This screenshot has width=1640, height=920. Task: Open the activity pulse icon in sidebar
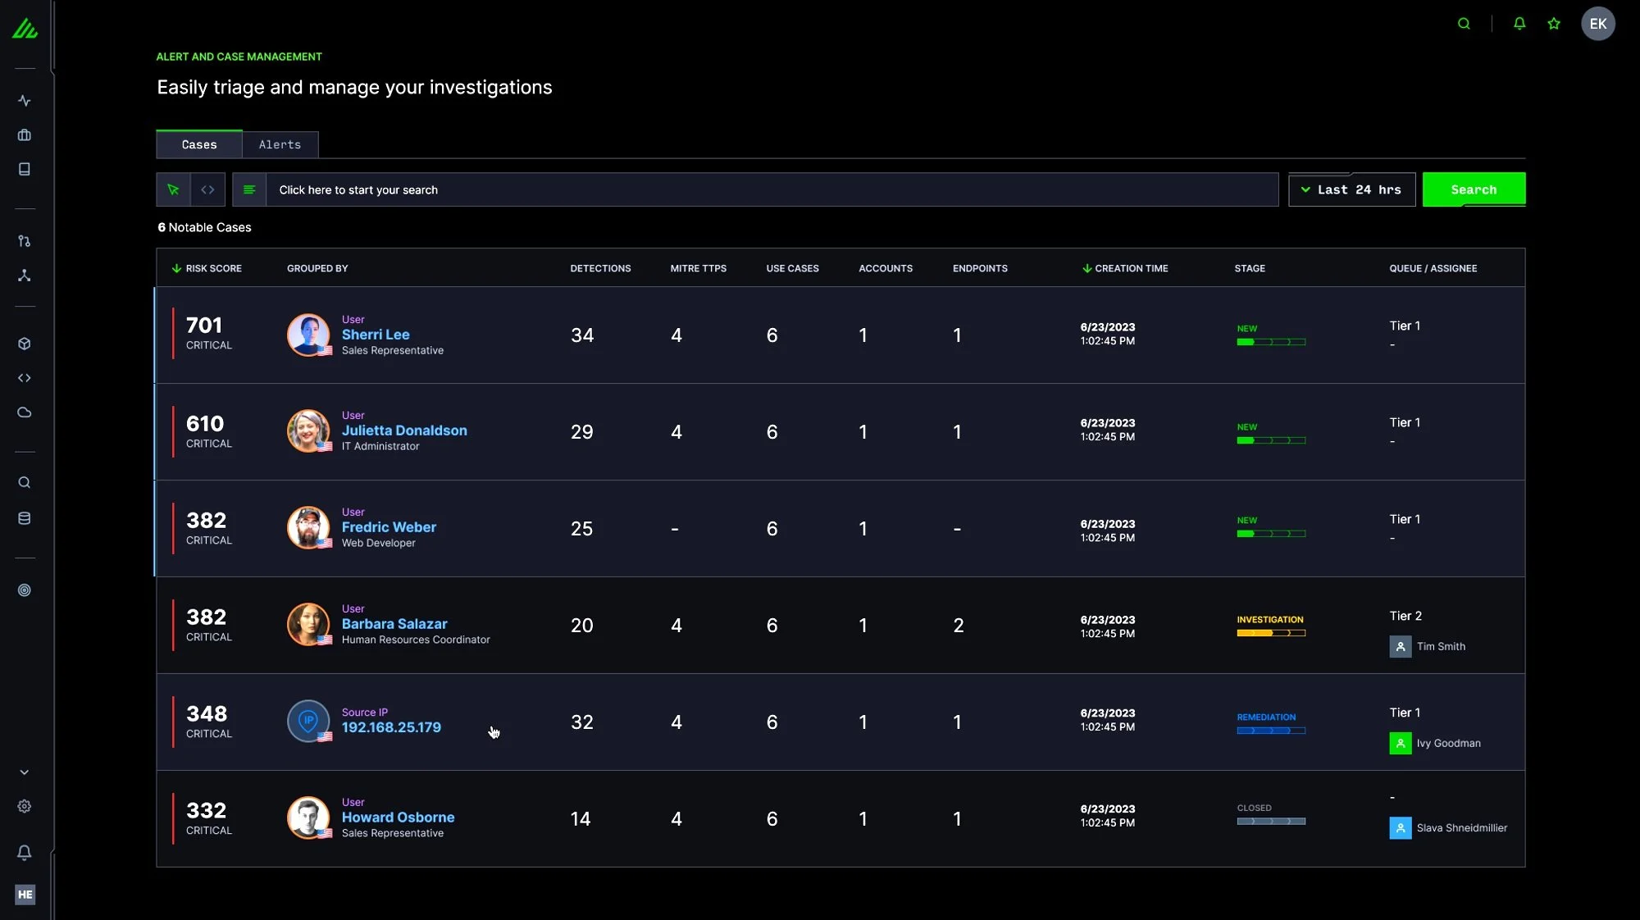point(25,101)
